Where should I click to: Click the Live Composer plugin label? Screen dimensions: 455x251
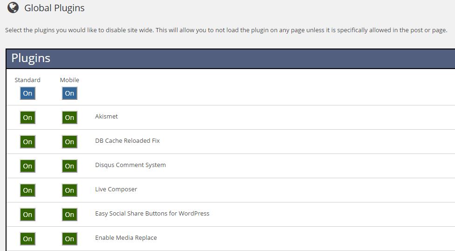(x=116, y=189)
